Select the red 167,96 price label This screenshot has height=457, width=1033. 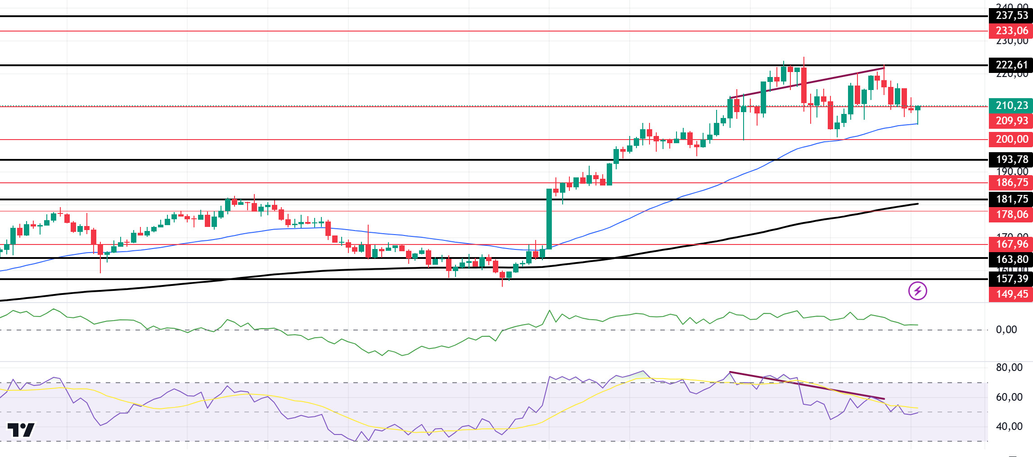(x=1011, y=244)
